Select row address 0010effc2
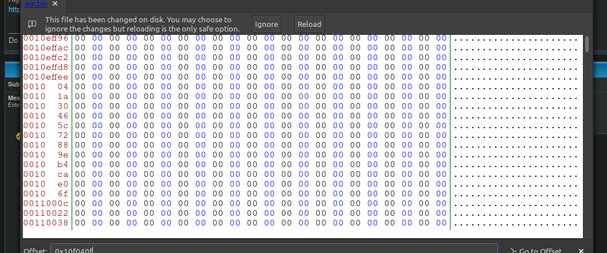Image resolution: width=607 pixels, height=253 pixels. pos(46,58)
